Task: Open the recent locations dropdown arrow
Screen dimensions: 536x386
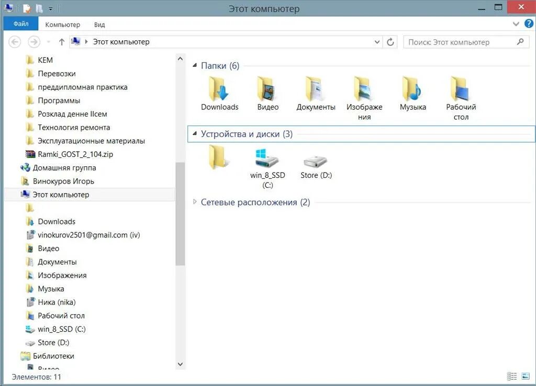Action: click(x=49, y=42)
